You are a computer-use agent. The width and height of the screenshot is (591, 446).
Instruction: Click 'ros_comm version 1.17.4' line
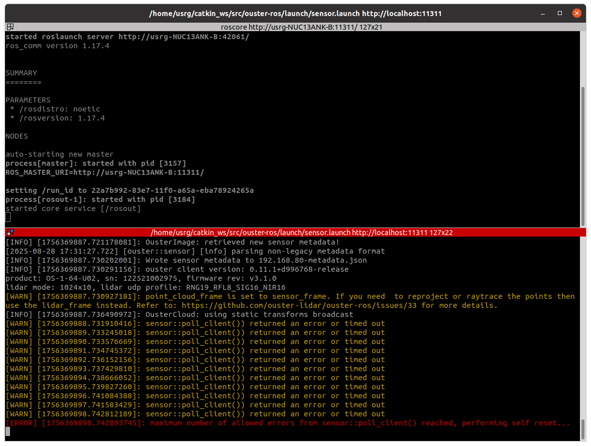(x=57, y=46)
